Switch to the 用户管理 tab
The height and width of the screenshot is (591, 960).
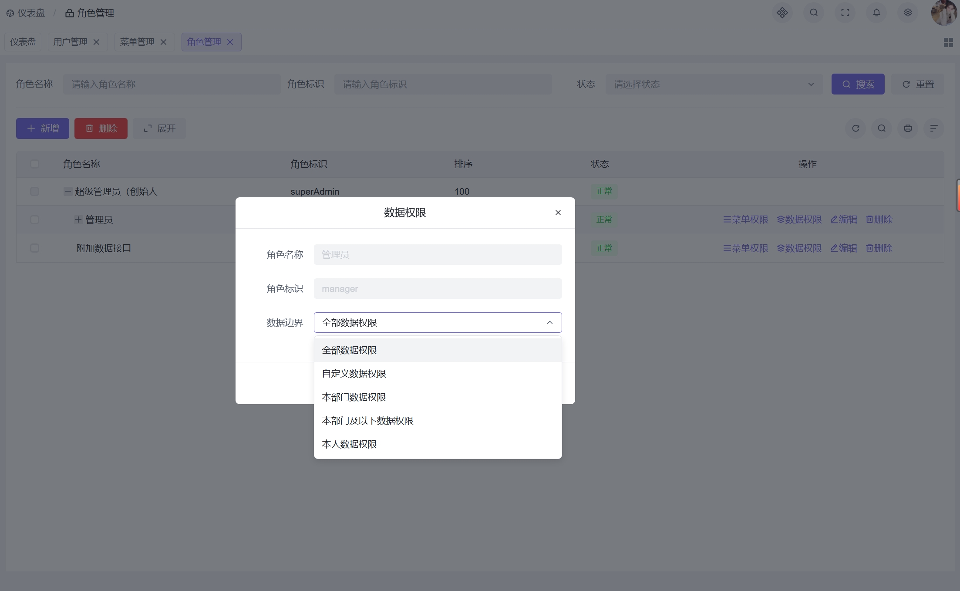[70, 42]
